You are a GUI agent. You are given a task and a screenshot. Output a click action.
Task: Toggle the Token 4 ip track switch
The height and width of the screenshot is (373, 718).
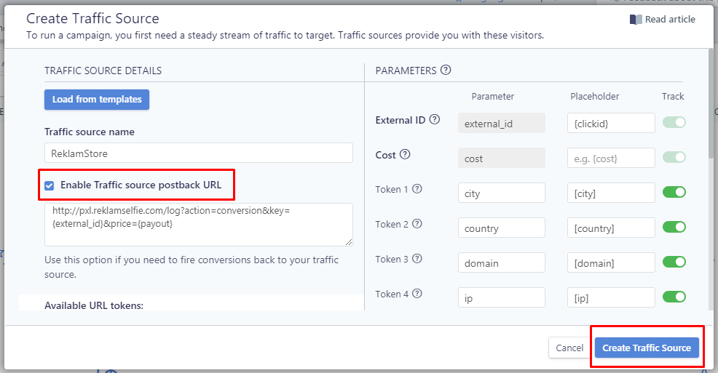(674, 297)
